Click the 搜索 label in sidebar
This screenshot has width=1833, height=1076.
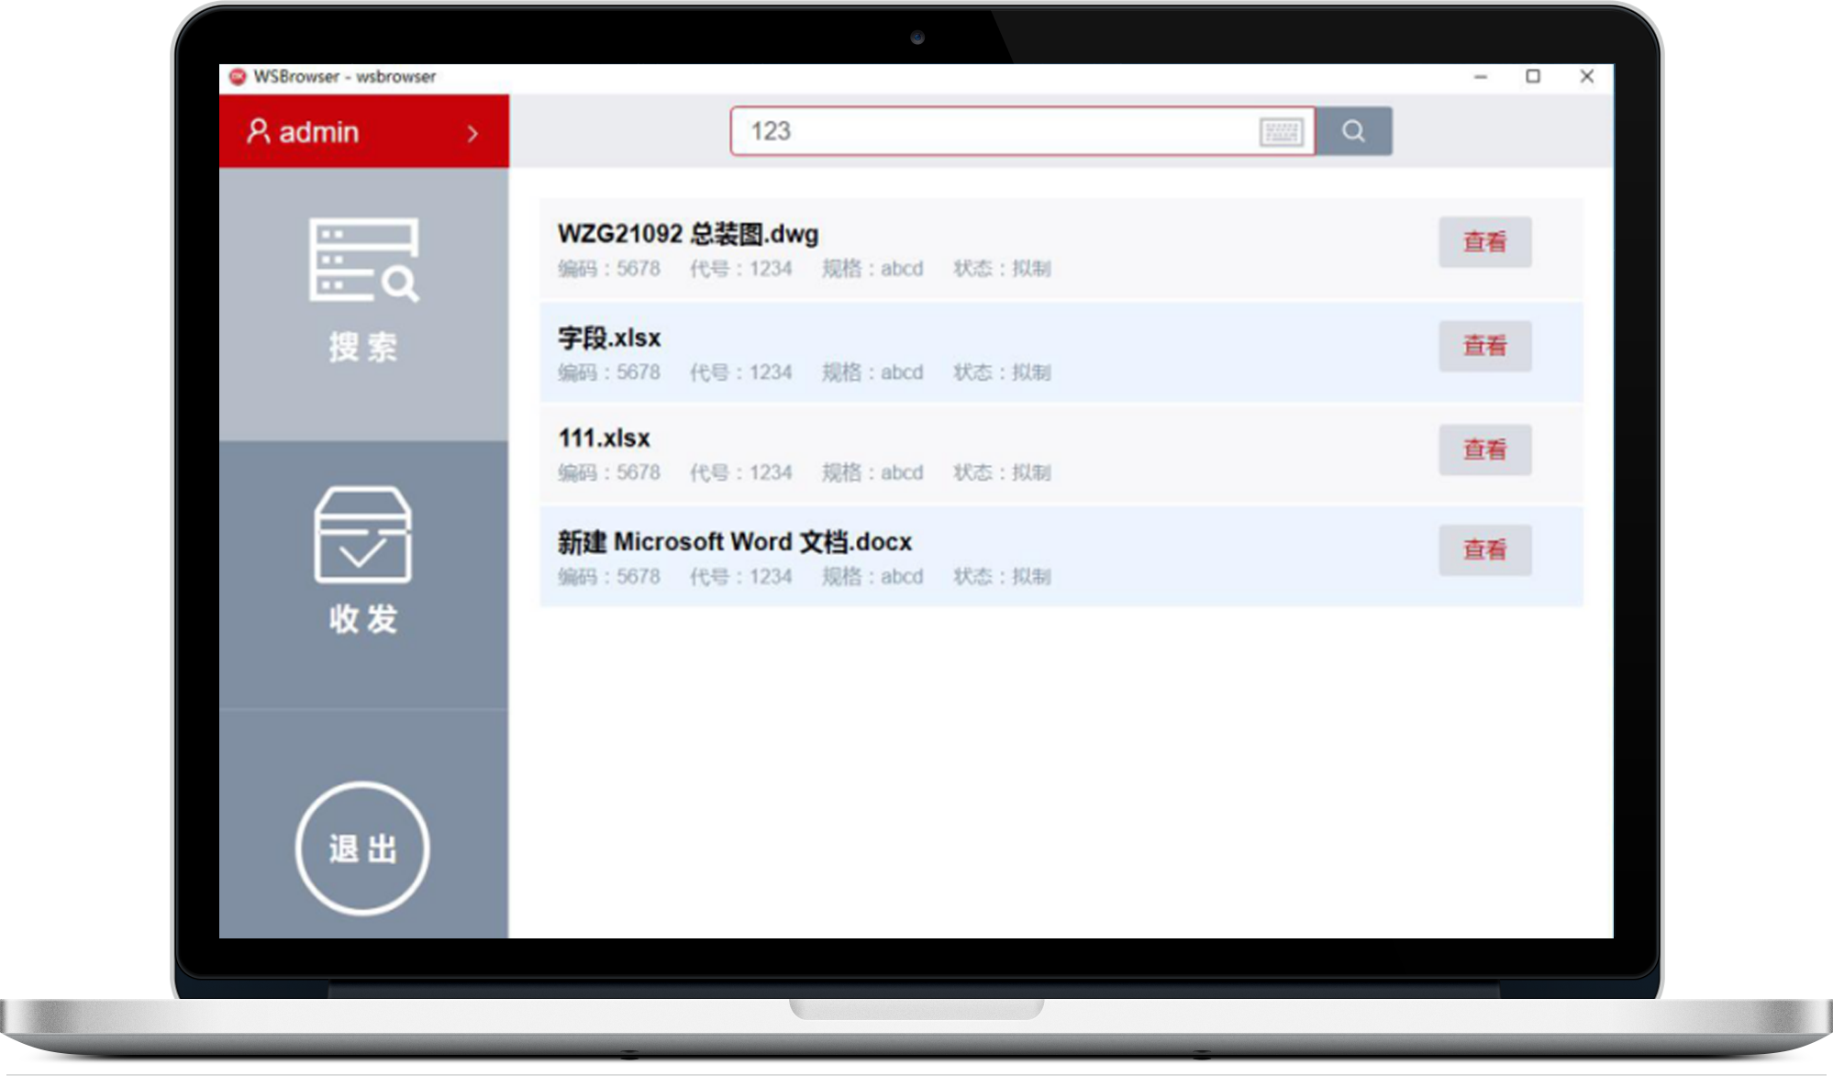click(363, 347)
